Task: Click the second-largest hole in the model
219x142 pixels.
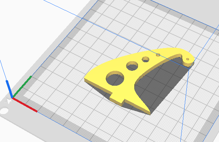Action: coord(132,66)
